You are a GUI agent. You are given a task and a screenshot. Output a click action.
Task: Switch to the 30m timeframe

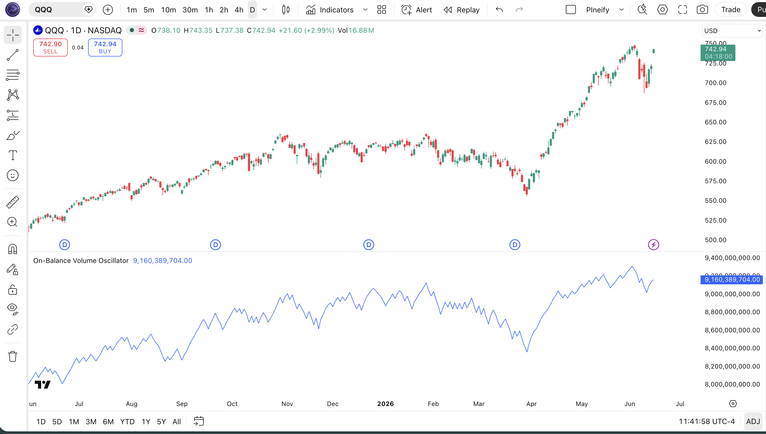(x=190, y=10)
